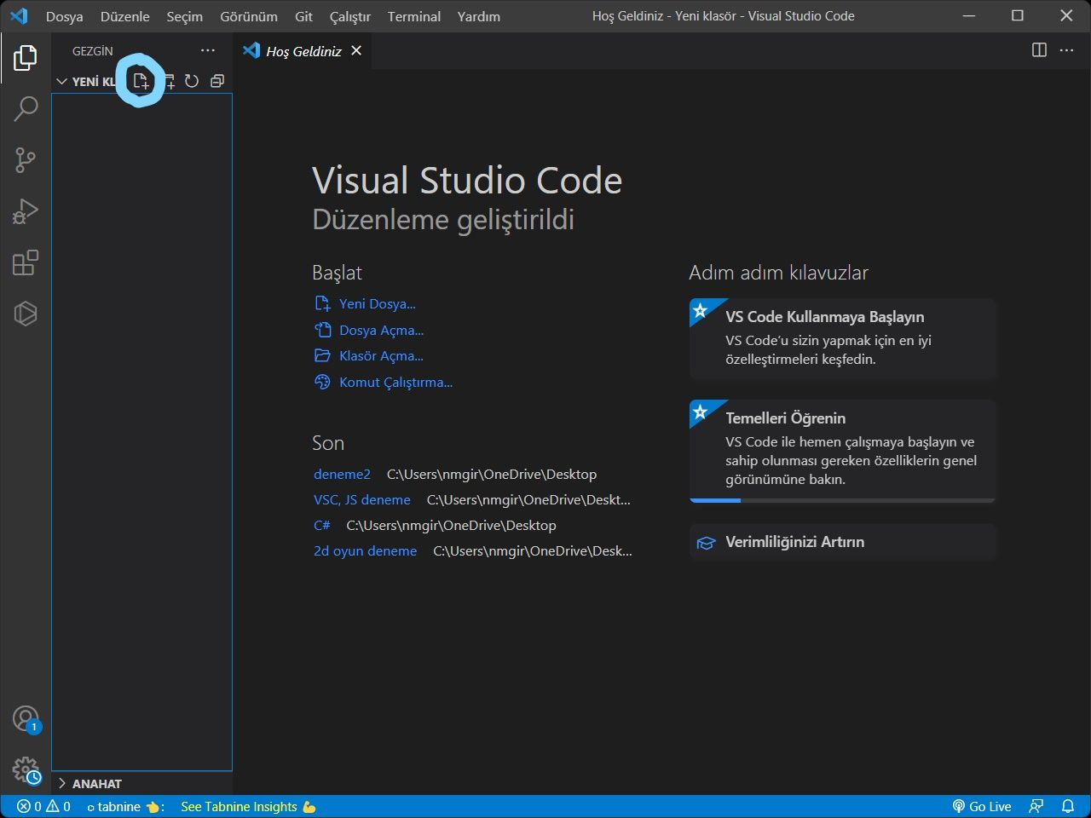Show notifications bell in status bar

pyautogui.click(x=1067, y=806)
